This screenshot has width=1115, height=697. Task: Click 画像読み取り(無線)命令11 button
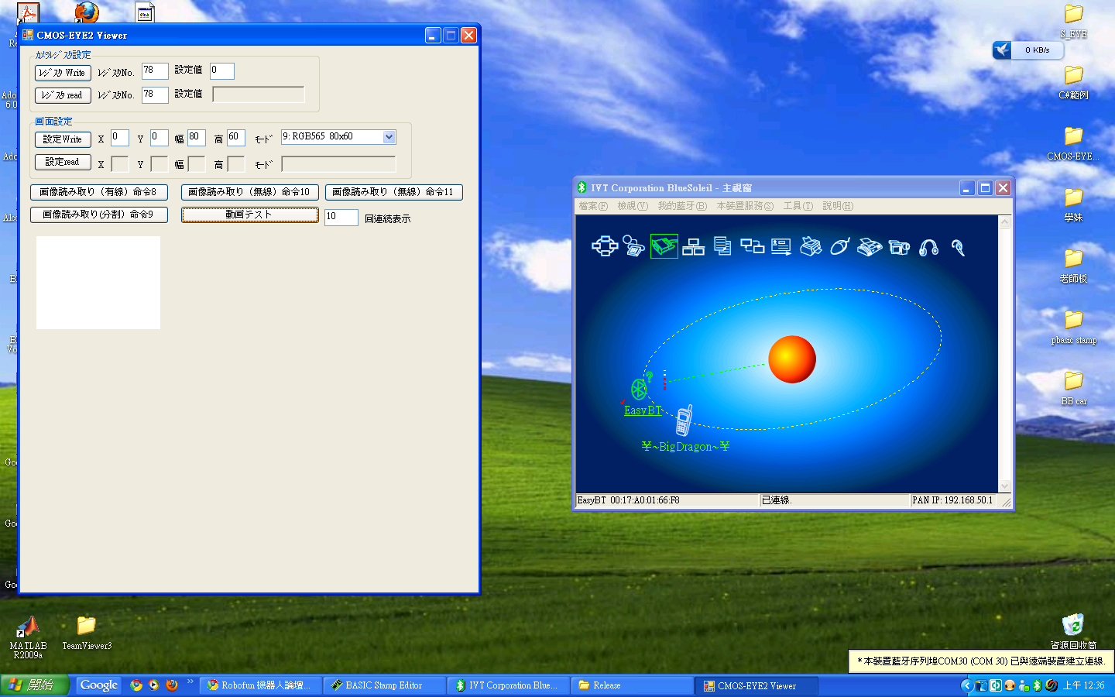(394, 192)
